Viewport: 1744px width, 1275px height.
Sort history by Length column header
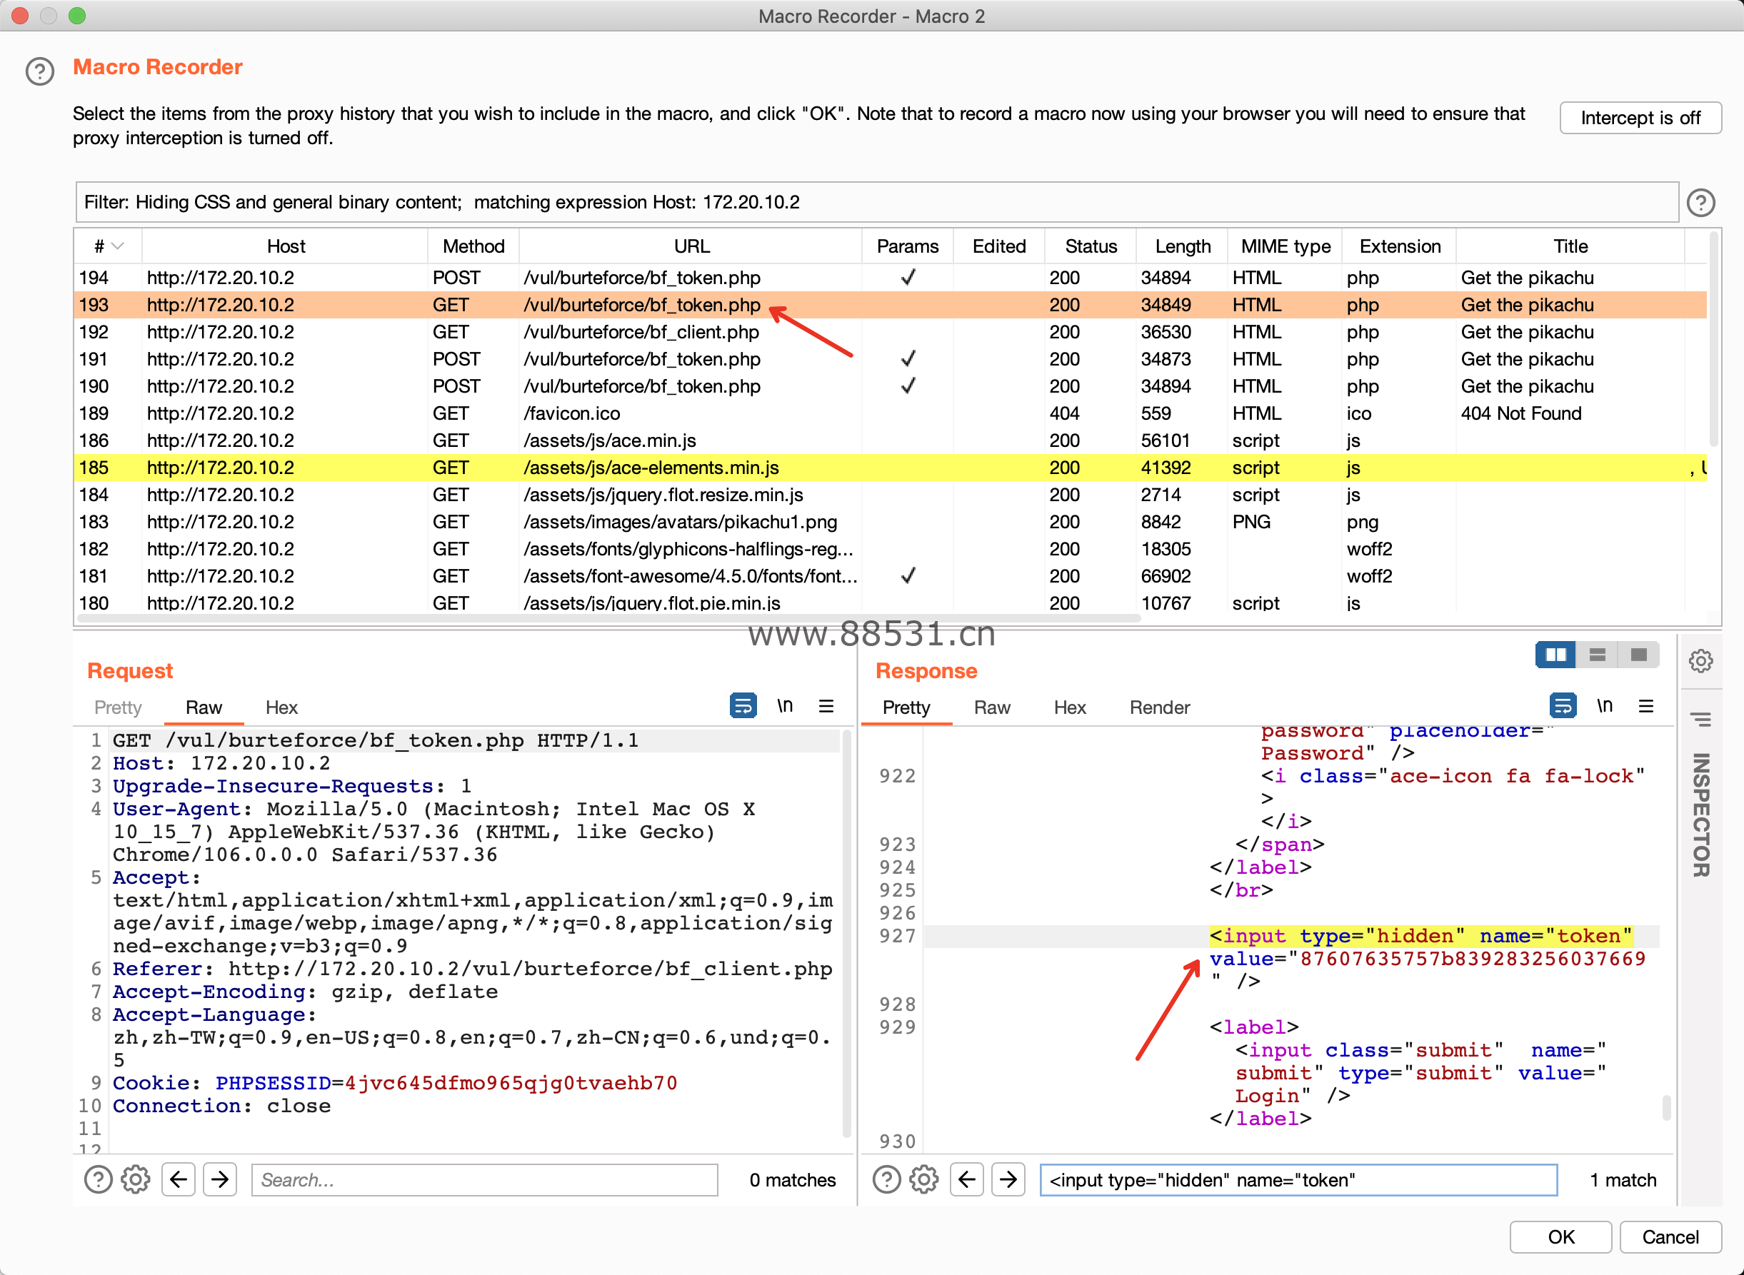point(1183,246)
